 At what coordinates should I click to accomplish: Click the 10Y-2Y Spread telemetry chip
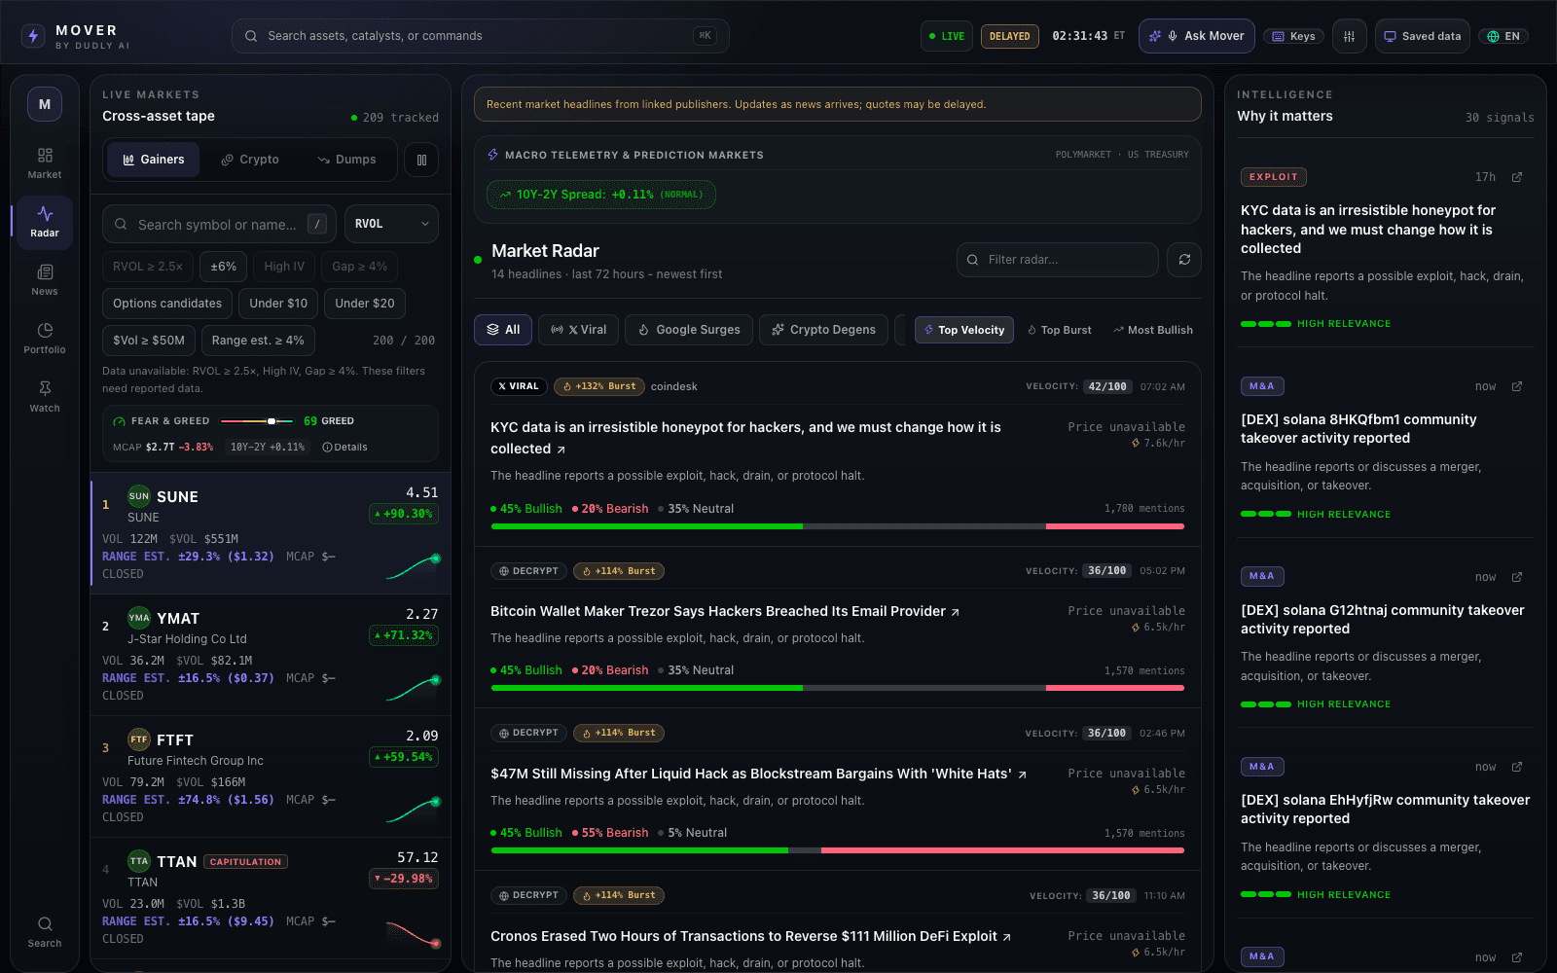(x=601, y=195)
